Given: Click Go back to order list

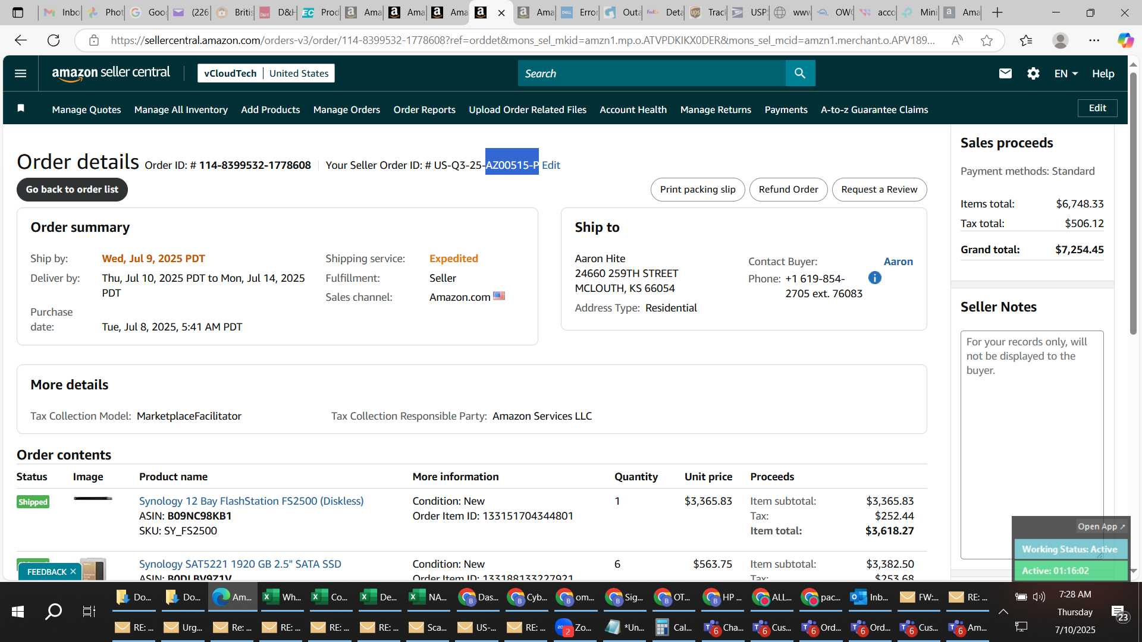Looking at the screenshot, I should coord(72,189).
